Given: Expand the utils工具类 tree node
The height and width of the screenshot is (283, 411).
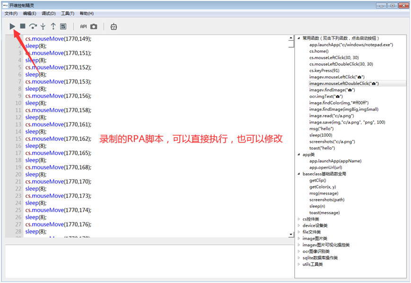Looking at the screenshot, I should pos(299,264).
